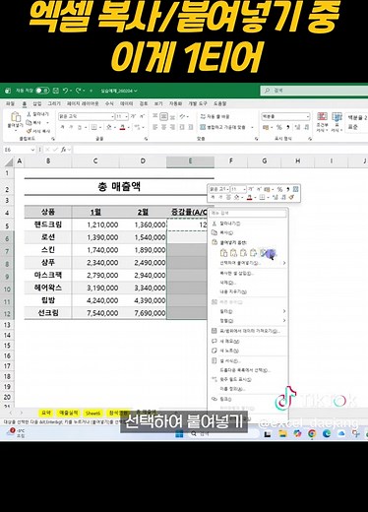Viewport: 368px width, 512px height.
Task: Open Chrome from the taskbar
Action: pyautogui.click(x=312, y=434)
